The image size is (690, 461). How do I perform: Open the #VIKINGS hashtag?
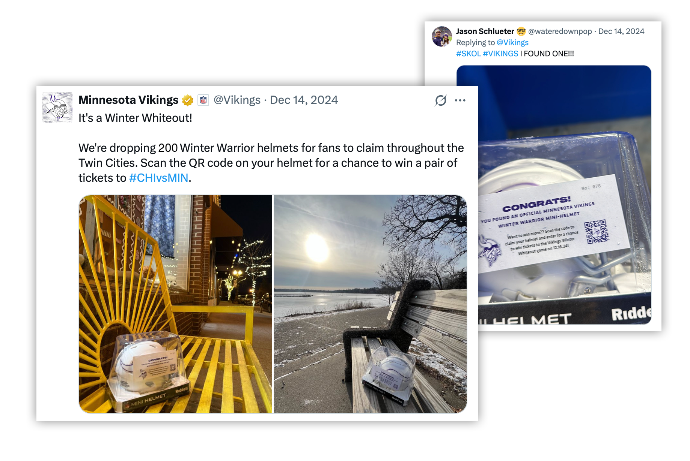(500, 54)
